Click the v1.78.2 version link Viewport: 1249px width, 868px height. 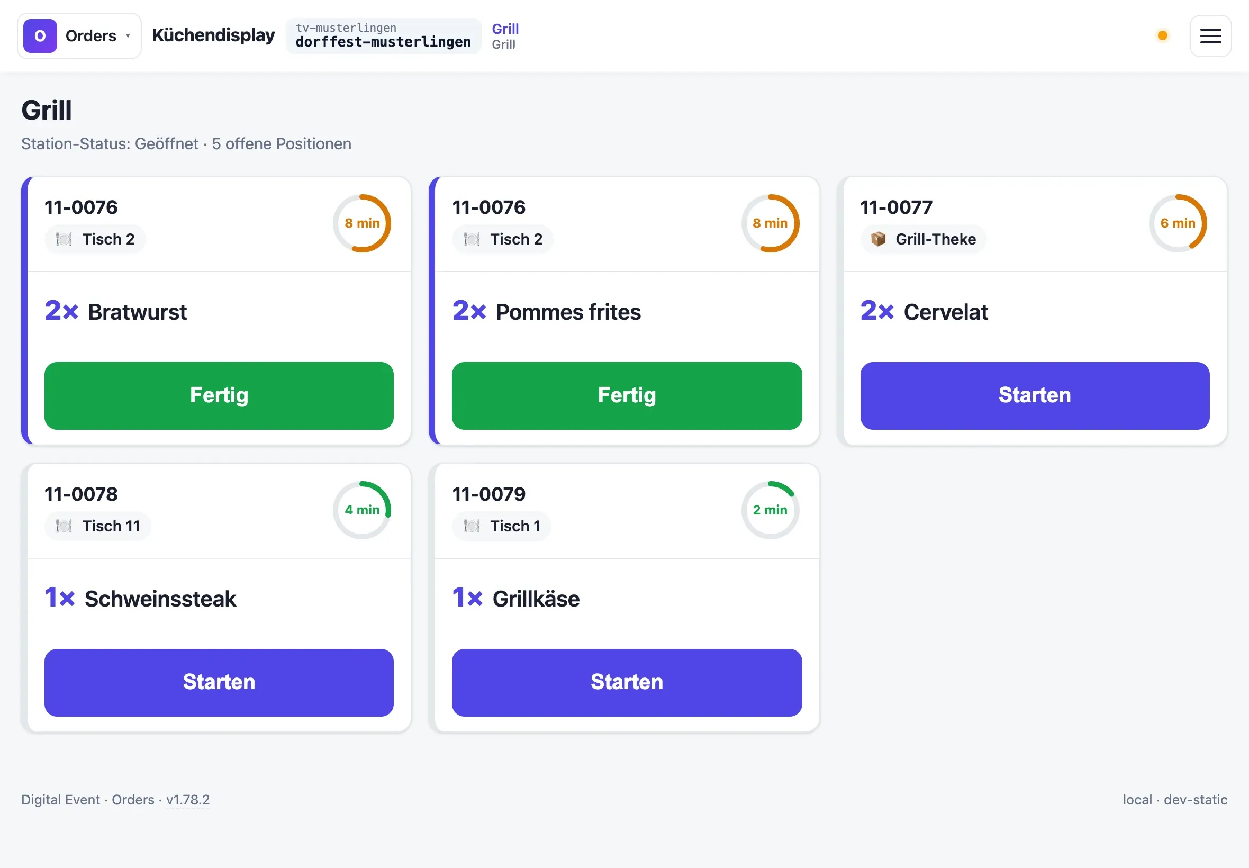[187, 800]
